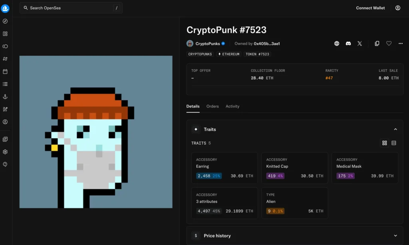Open the three-dot more options menu
Viewport: 409px width, 245px height.
(400, 43)
